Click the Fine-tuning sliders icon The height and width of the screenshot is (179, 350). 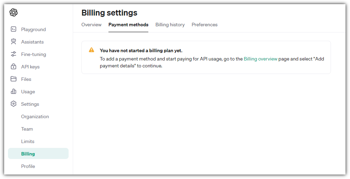click(14, 54)
